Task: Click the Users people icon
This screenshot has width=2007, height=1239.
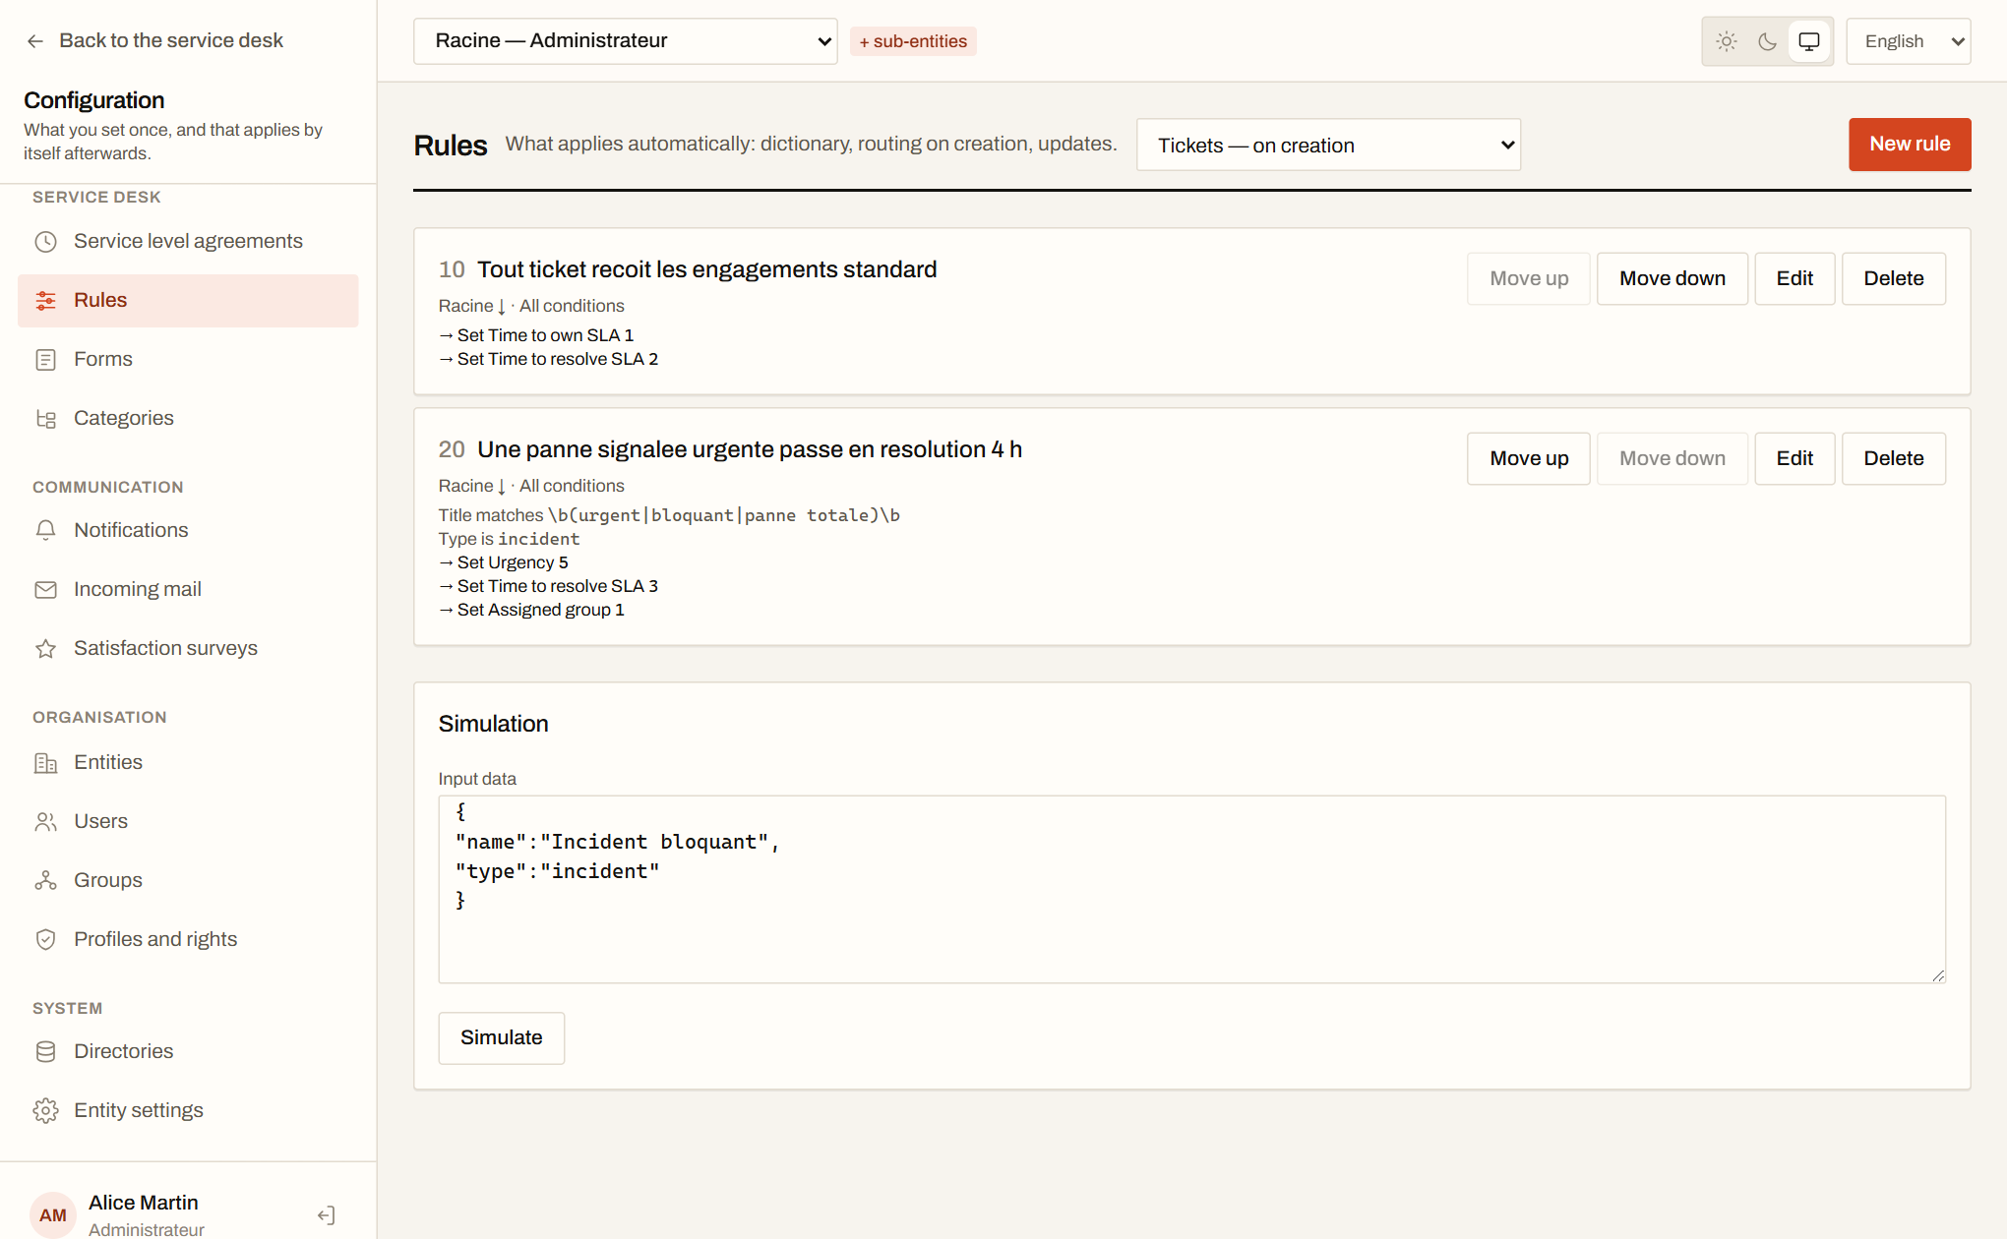Action: click(x=45, y=822)
